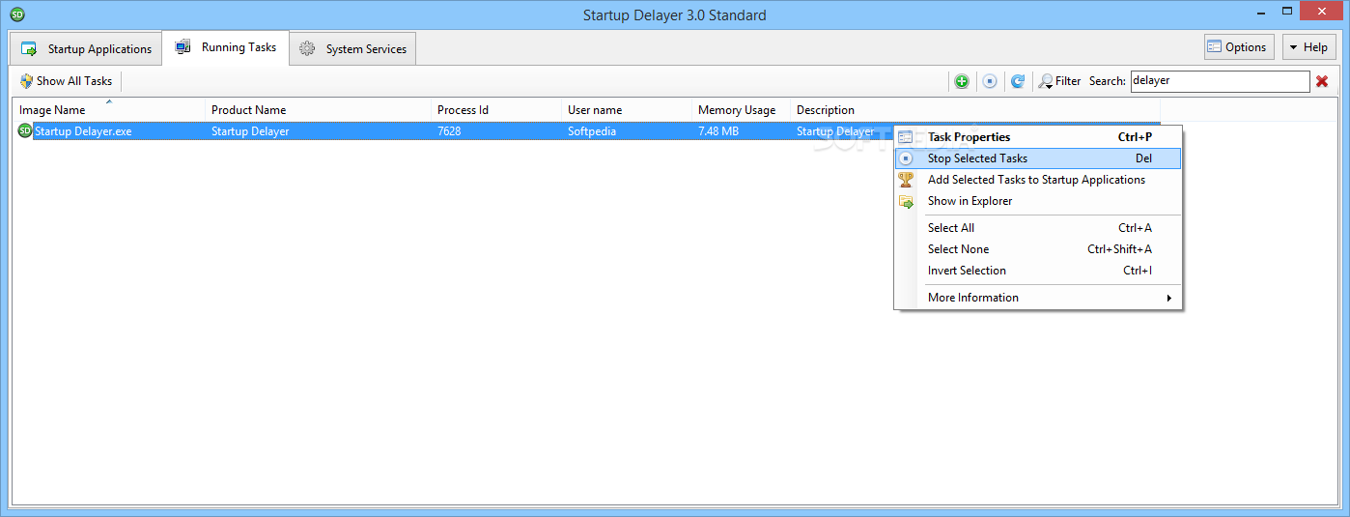Viewport: 1350px width, 517px height.
Task: Sort by the Product Name column header
Action: [x=318, y=110]
